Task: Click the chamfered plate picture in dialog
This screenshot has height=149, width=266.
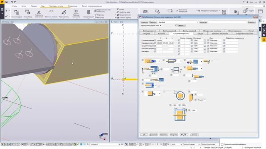Action: point(191,98)
